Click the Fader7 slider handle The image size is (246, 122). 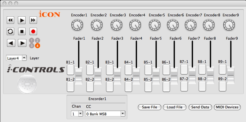point(192,75)
